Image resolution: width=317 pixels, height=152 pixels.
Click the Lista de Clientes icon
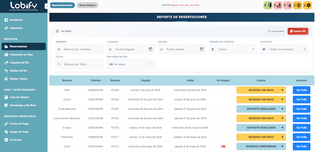(x=6, y=97)
